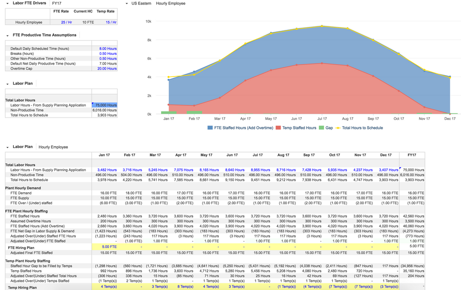Select the highlighted 75,000 Hours cell
The height and width of the screenshot is (290, 461).
105,105
